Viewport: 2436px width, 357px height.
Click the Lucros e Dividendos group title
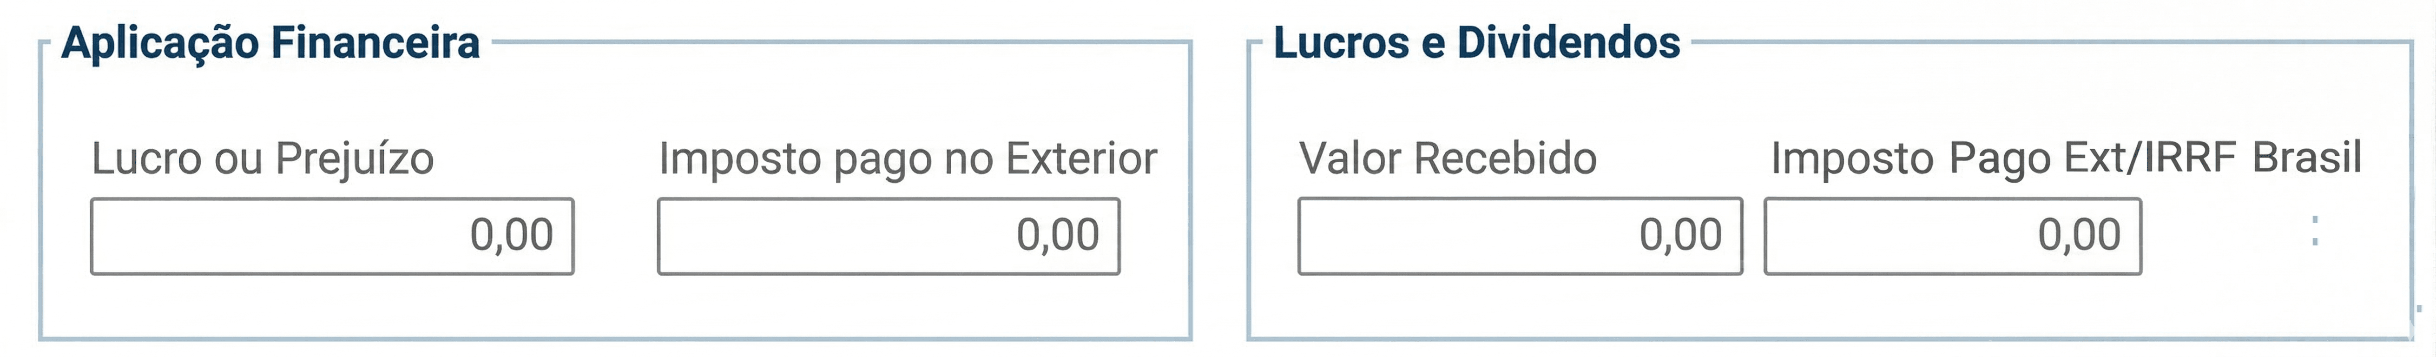click(x=1476, y=43)
